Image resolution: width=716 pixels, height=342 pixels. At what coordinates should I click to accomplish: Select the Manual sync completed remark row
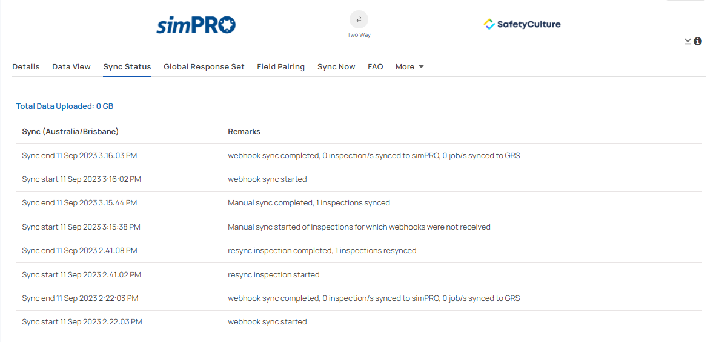(359, 203)
